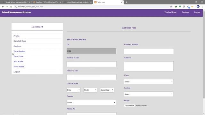Bookmark this page with the star icon
This screenshot has height=115, width=205.
click(x=171, y=7)
